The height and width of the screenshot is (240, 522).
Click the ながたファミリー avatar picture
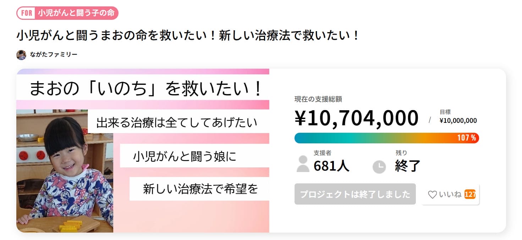coord(21,55)
